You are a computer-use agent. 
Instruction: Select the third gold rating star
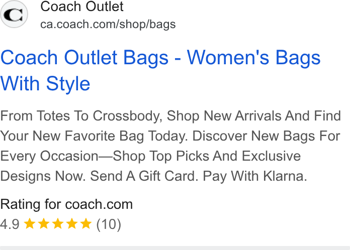(58, 223)
